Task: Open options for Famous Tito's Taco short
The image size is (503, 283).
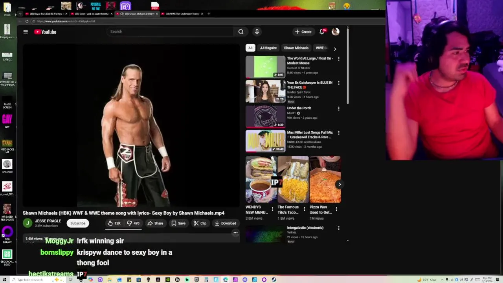Action: click(x=304, y=209)
